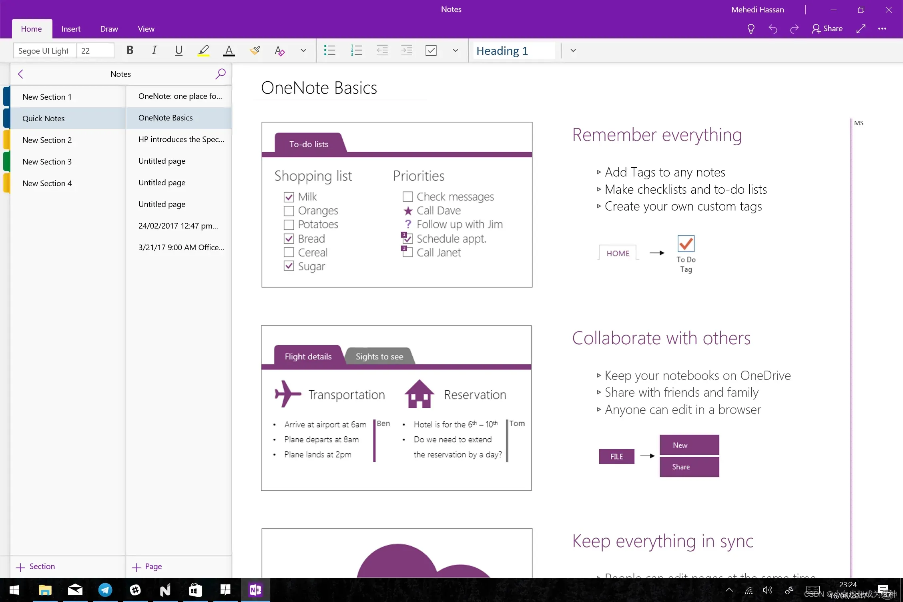Apply italic formatting

pos(154,50)
